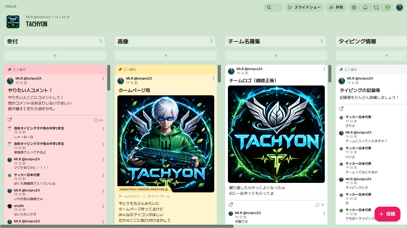Open the 画像 column options menu
This screenshot has height=228, width=407.
coord(211,41)
